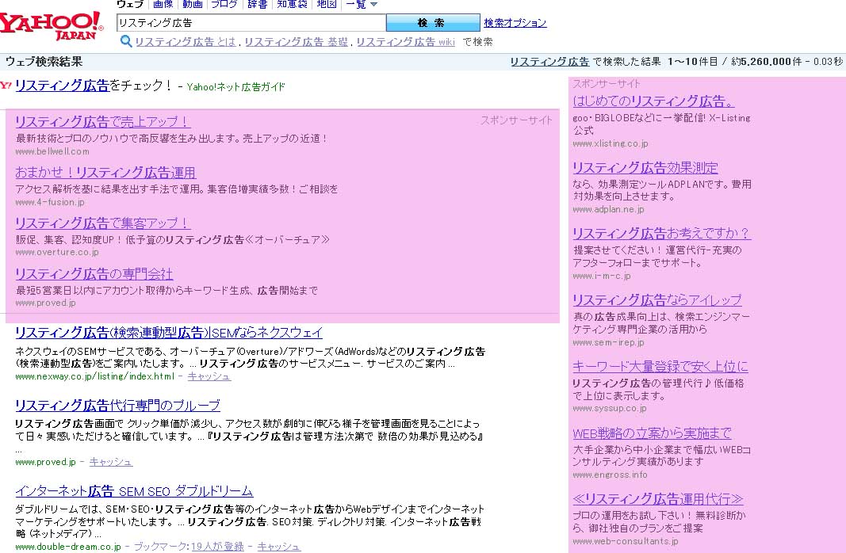Screen dimensions: 846x553
Task: Open sponsored ad リスティング広告の専門会社
Action: coord(94,274)
